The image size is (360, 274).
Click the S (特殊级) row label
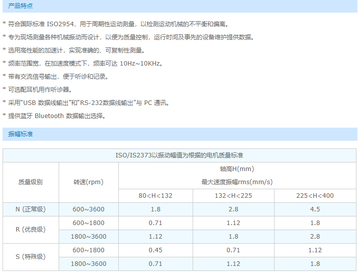click(x=30, y=257)
